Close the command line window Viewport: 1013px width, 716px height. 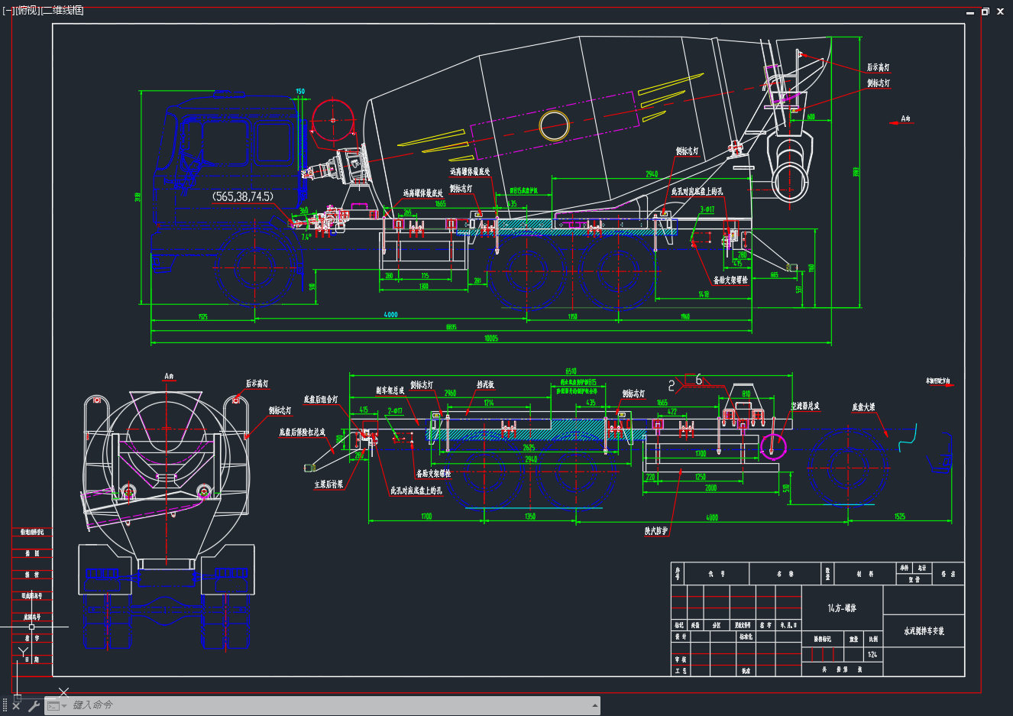click(x=16, y=705)
